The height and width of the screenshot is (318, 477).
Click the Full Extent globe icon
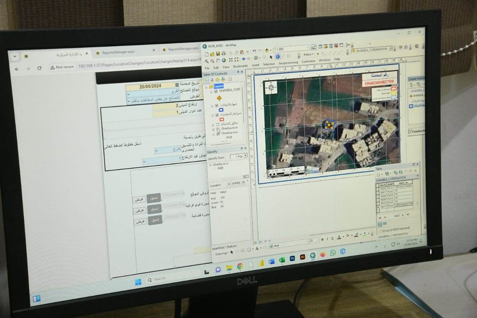tap(224, 60)
